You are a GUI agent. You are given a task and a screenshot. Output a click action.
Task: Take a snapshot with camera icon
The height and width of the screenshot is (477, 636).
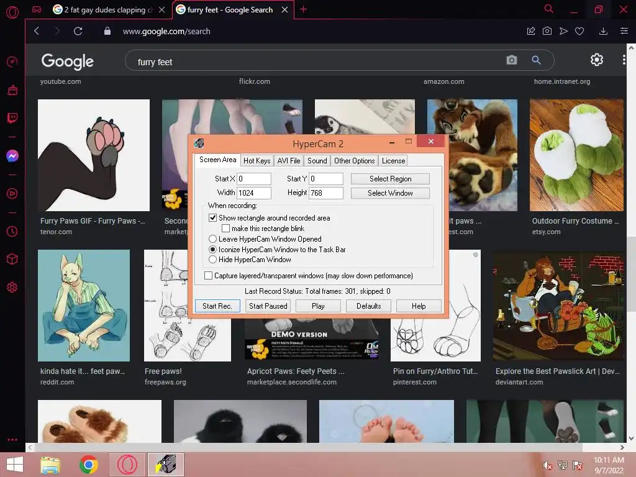[547, 31]
